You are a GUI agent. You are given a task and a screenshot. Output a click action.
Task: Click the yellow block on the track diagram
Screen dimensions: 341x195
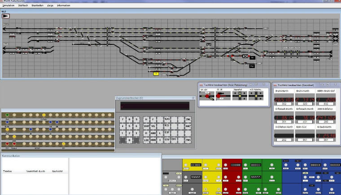(156, 74)
